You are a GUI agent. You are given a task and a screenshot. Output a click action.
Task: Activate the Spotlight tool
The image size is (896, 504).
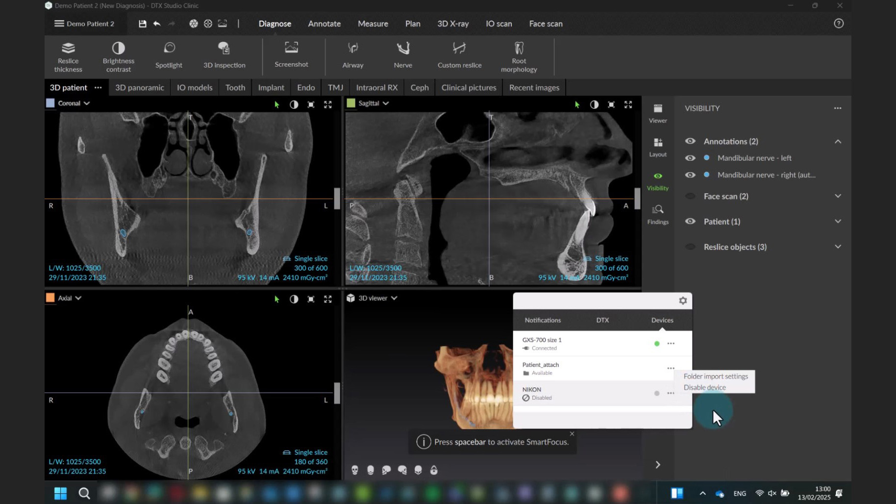point(169,55)
